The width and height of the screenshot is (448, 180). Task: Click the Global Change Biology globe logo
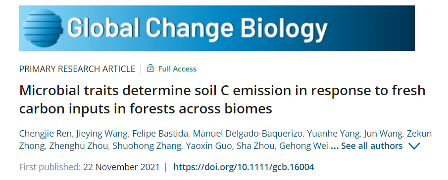pos(43,28)
